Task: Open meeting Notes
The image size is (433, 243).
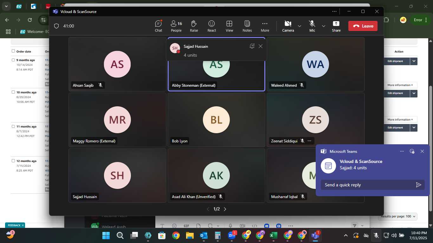Action: click(x=247, y=26)
